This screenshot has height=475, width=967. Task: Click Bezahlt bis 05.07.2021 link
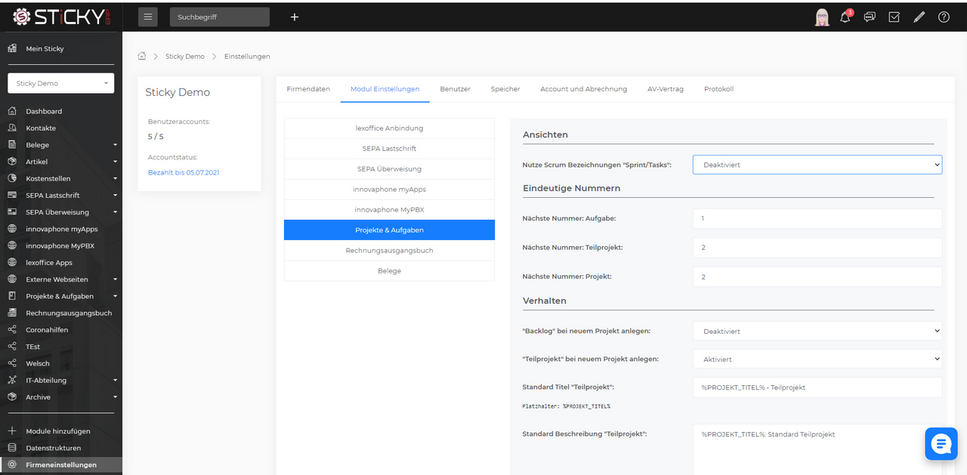pyautogui.click(x=184, y=172)
